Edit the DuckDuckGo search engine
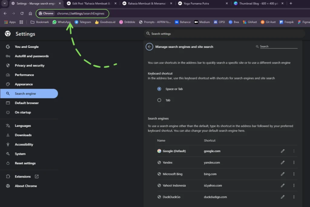The width and height of the screenshot is (310, 207). (283, 197)
